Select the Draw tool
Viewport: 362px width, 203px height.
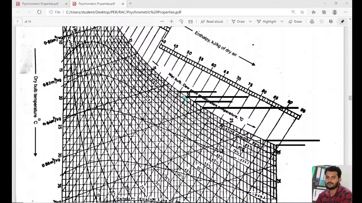pos(238,21)
